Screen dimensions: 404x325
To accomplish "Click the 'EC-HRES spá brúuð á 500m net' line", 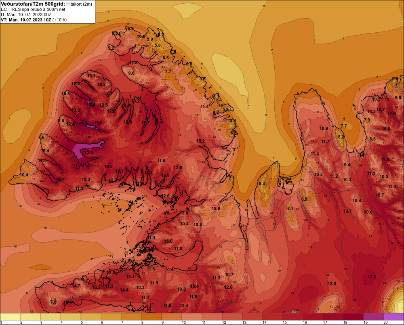I will pyautogui.click(x=33, y=9).
